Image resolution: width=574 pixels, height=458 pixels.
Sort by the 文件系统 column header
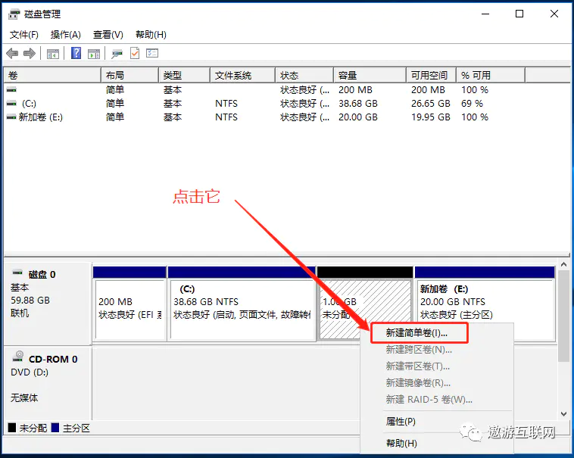click(x=243, y=76)
